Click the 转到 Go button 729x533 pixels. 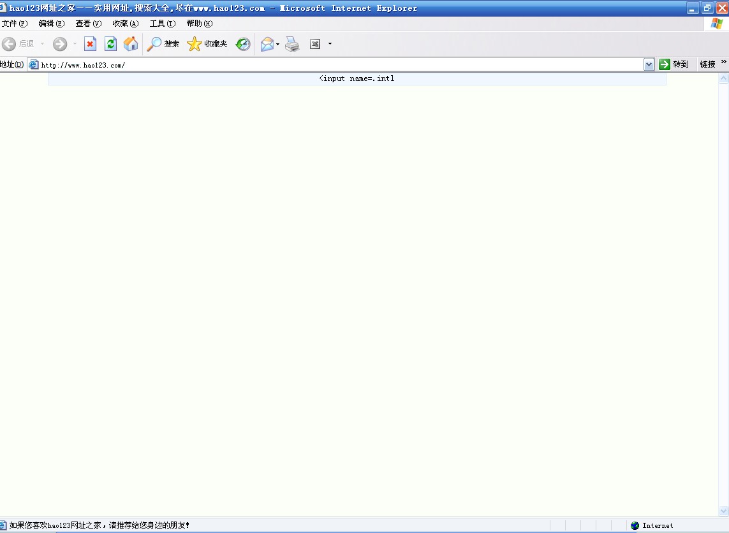coord(674,64)
